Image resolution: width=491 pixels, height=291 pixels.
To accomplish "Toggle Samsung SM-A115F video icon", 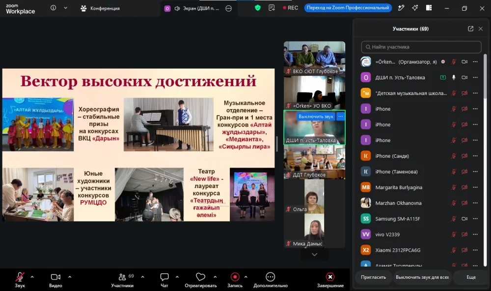I will 464,218.
